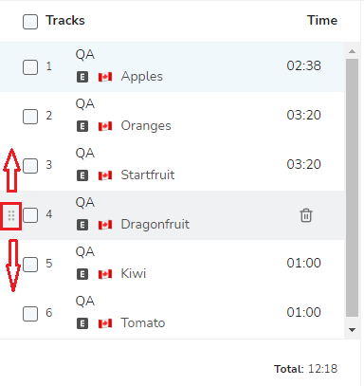Select the checkbox for track 5 Kiwi
This screenshot has height=386, width=364.
30,265
